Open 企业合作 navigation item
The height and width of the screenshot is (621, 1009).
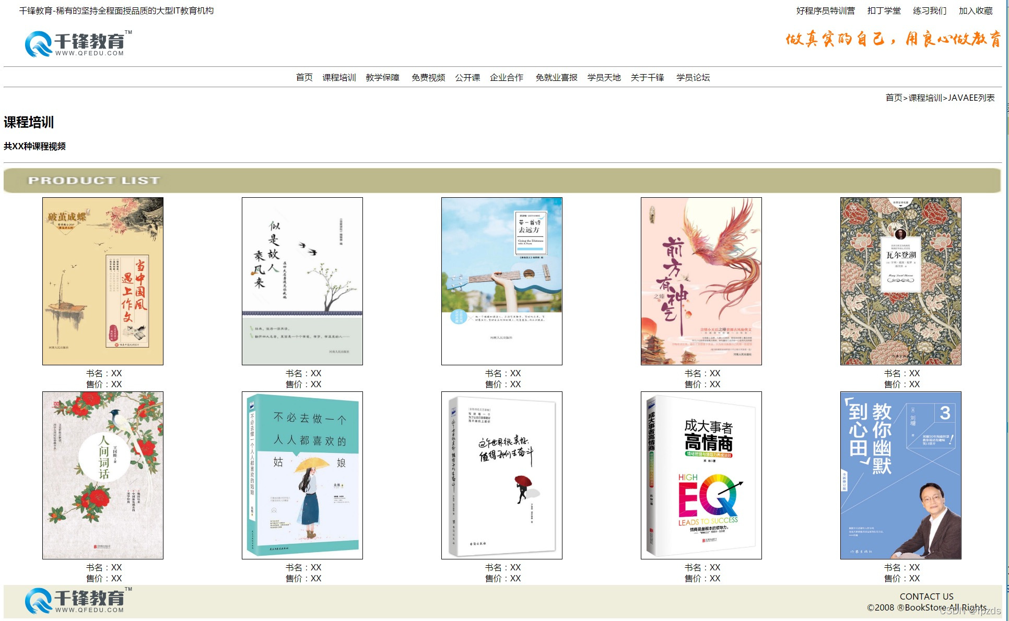(507, 77)
